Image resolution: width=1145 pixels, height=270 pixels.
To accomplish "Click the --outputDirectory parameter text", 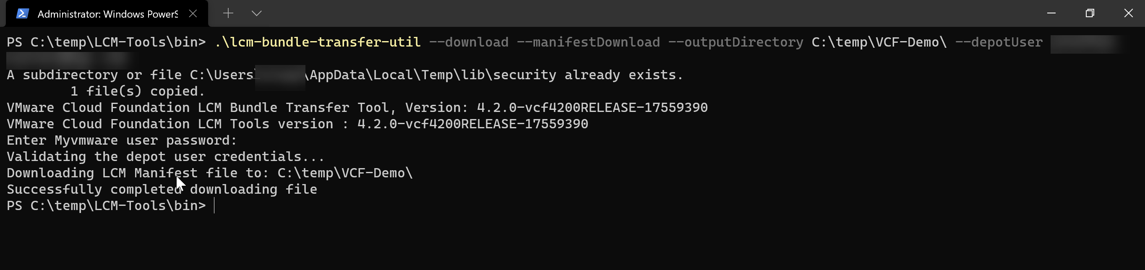I will click(736, 42).
